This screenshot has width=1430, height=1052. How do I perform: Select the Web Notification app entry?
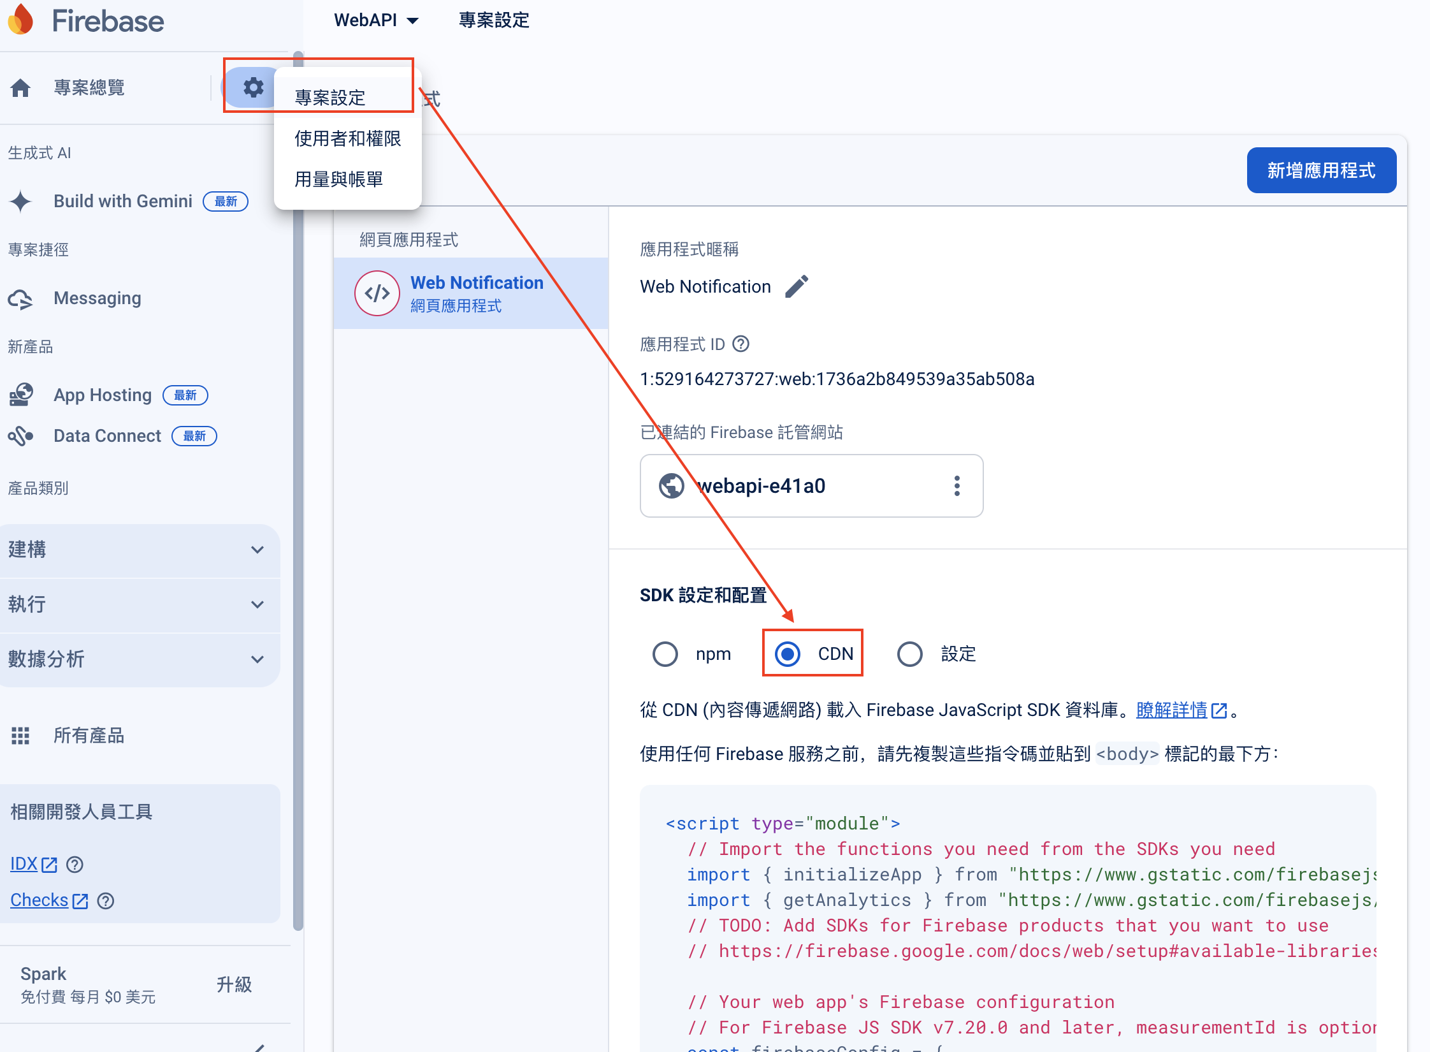[x=471, y=293]
